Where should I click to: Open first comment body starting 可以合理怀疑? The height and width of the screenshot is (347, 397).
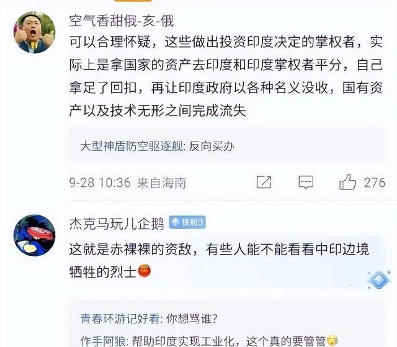click(x=226, y=76)
